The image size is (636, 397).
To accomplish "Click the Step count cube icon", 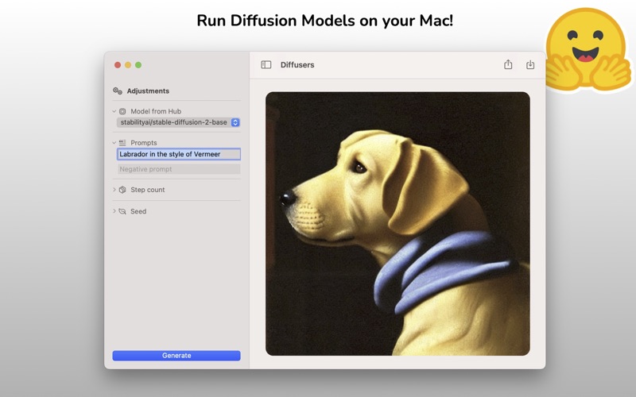I will pos(122,190).
